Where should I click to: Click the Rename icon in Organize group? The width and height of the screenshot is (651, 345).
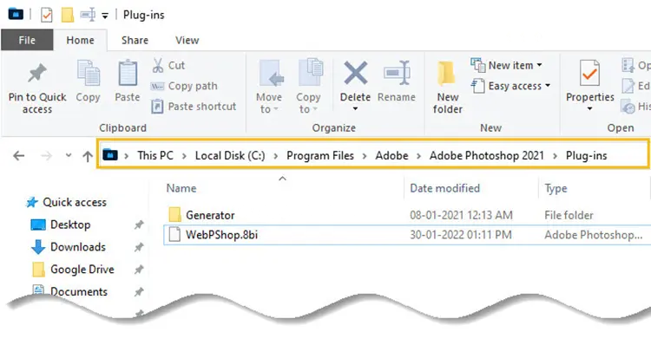[397, 74]
